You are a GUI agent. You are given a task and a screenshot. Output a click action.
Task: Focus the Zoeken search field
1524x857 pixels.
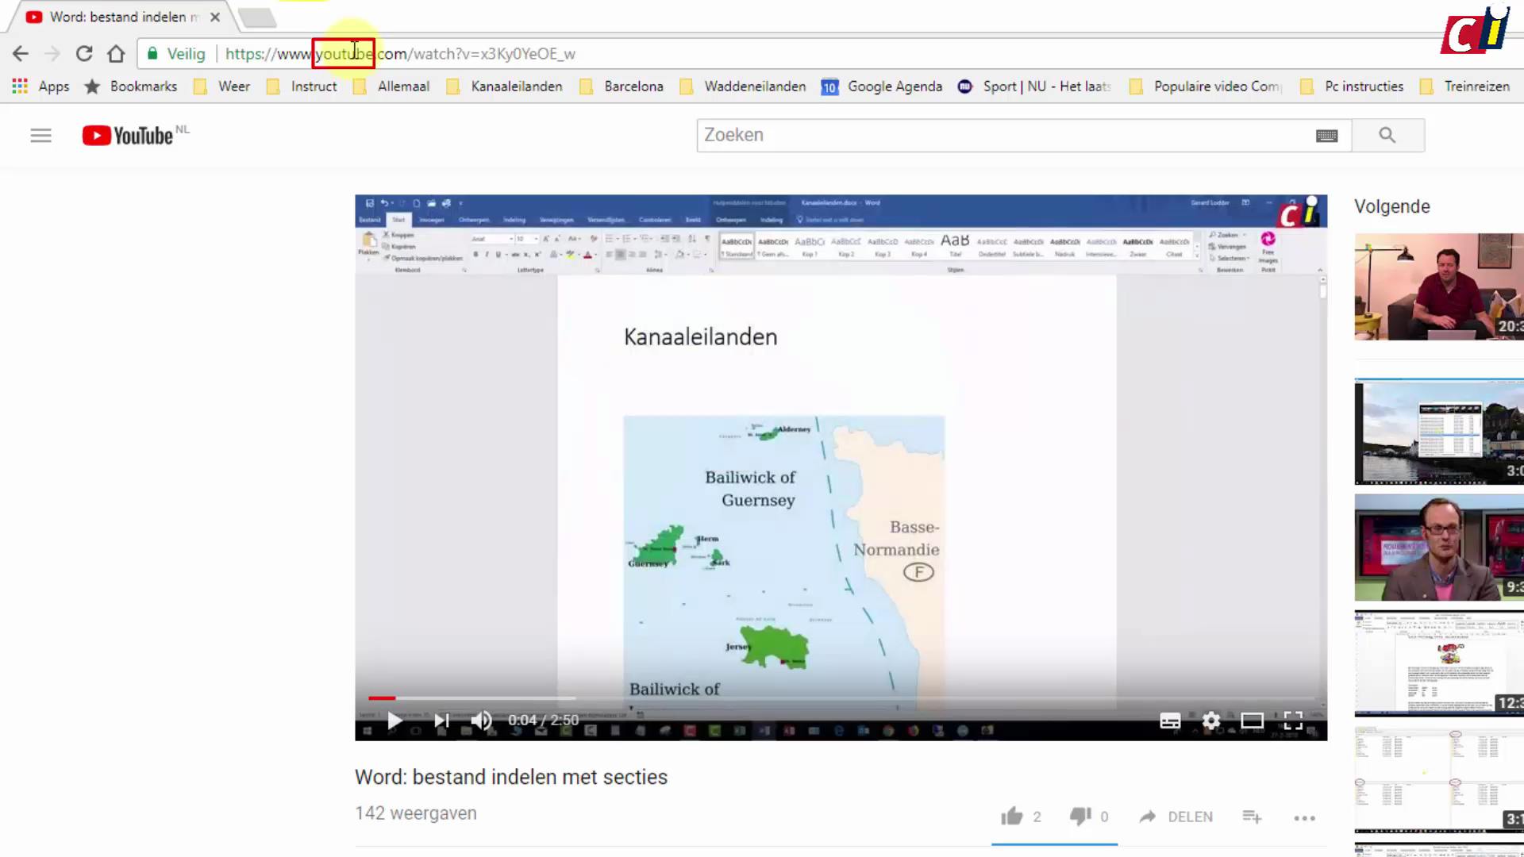click(x=1004, y=135)
